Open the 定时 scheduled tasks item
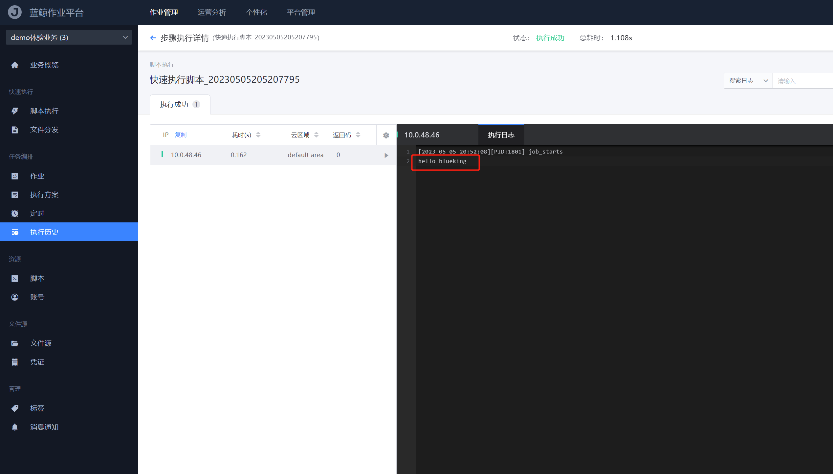Viewport: 833px width, 474px height. (x=37, y=214)
